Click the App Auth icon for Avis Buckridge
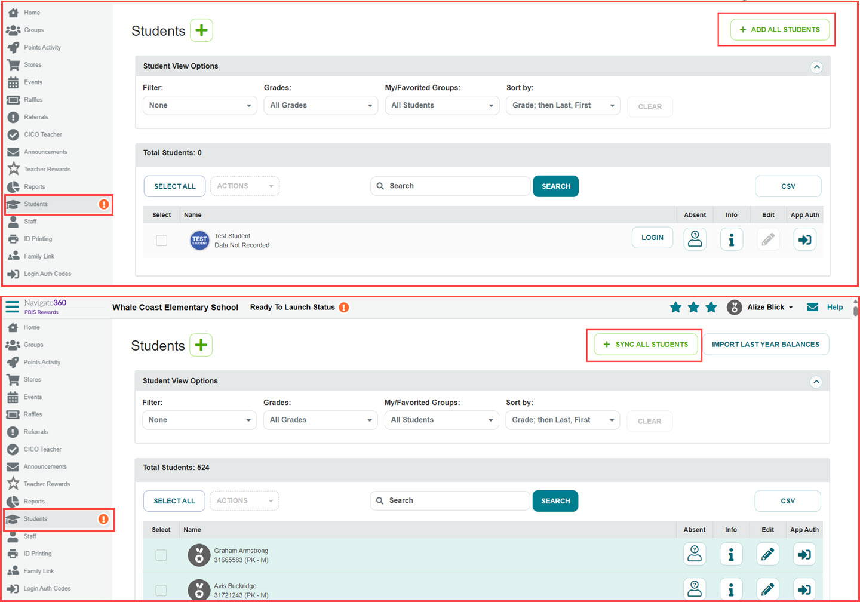The width and height of the screenshot is (860, 602). (x=804, y=589)
